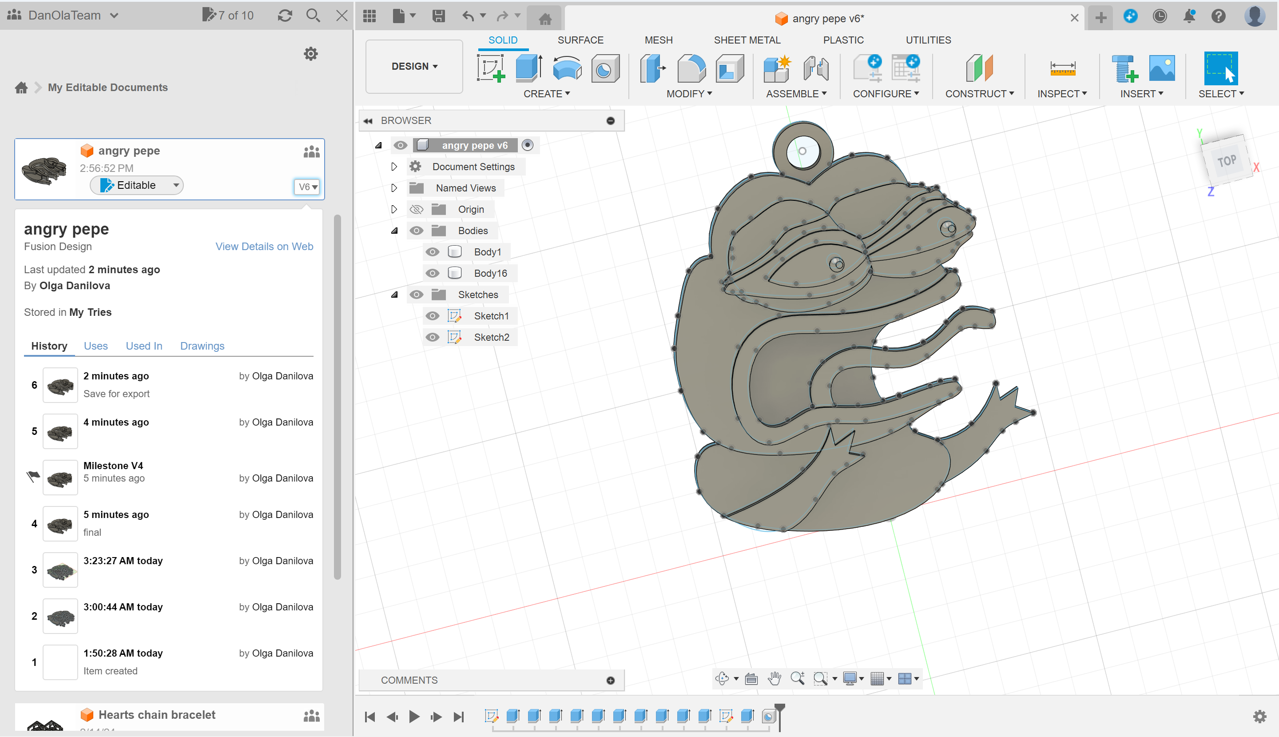Open the Measure tool under Inspect

[1062, 68]
